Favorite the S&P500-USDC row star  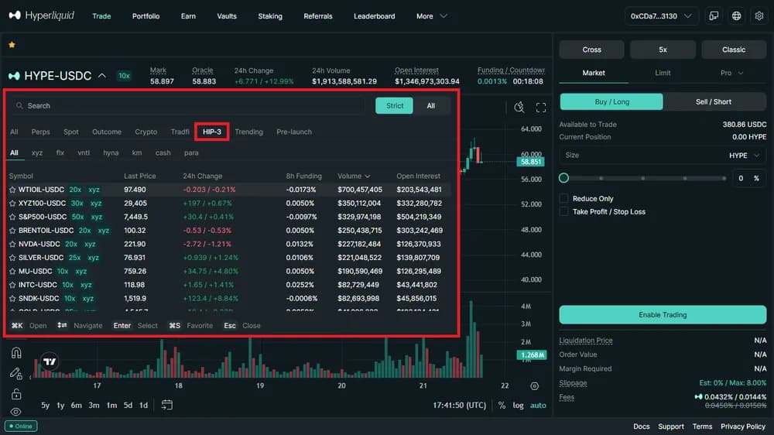coord(12,217)
